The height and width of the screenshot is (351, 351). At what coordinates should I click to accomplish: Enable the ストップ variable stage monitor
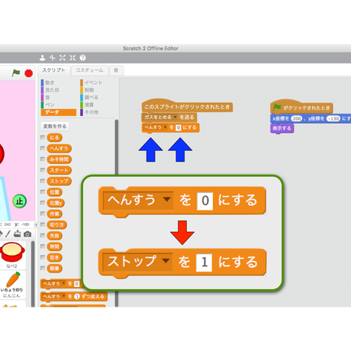(43, 181)
